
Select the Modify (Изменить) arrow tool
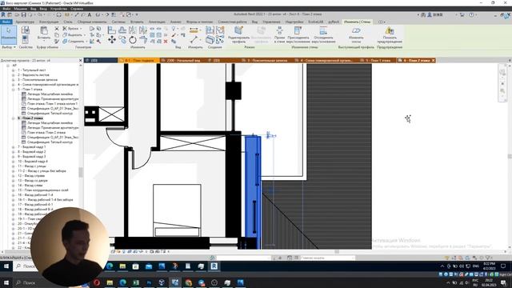pos(9,34)
